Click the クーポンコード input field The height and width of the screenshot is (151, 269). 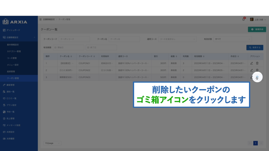(74, 39)
